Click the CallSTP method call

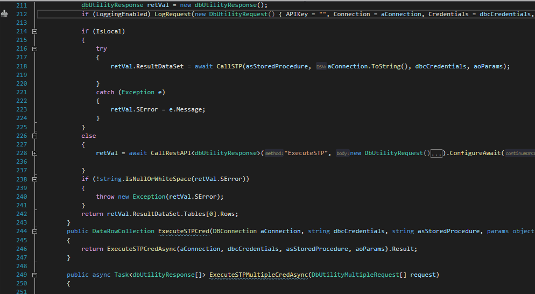[231, 66]
